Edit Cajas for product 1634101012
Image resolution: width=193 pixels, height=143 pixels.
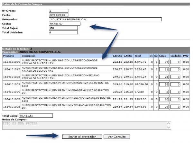[164, 69]
